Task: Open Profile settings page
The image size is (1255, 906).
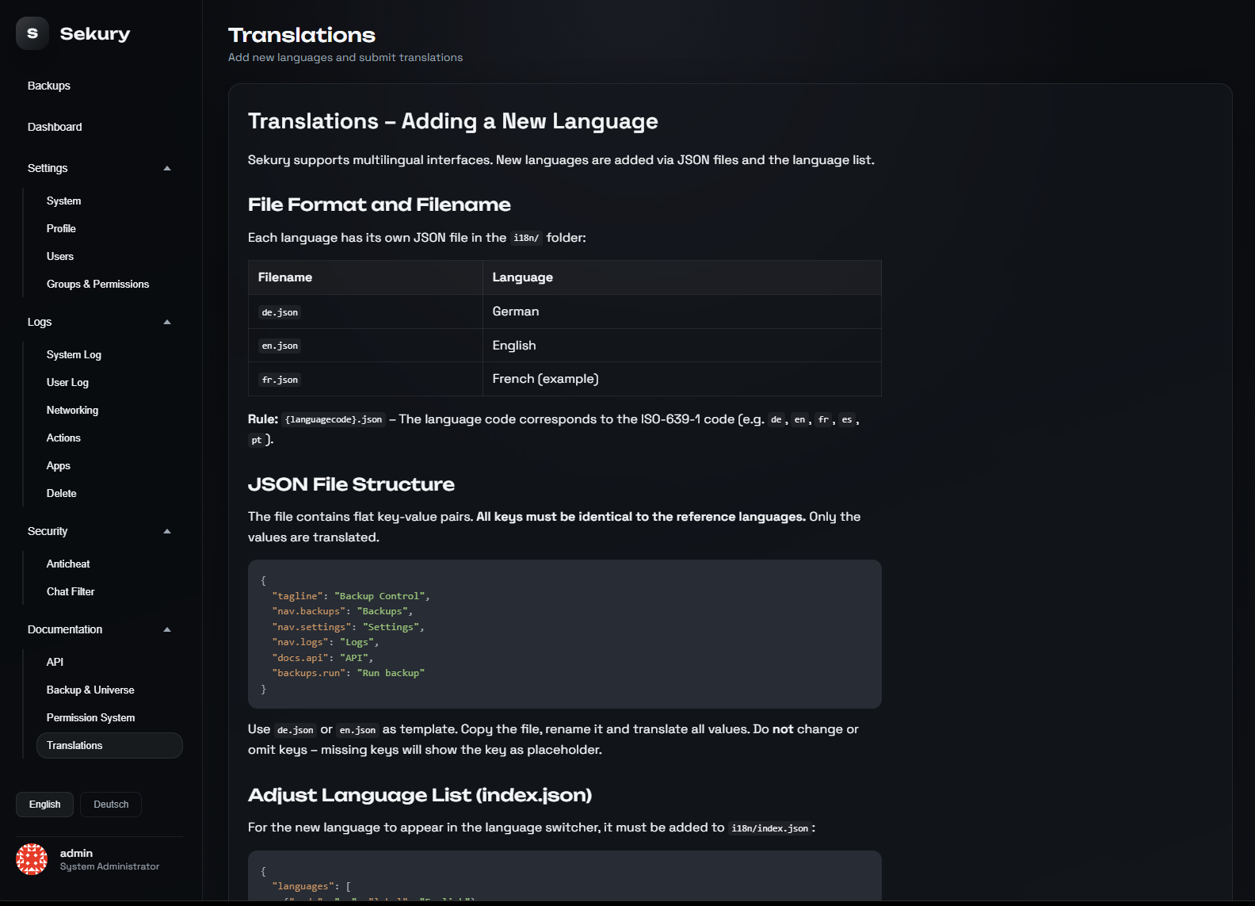Action: (61, 228)
